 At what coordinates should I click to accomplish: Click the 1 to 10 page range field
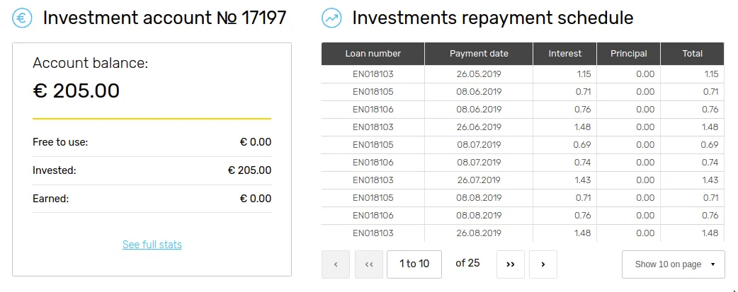coord(414,264)
